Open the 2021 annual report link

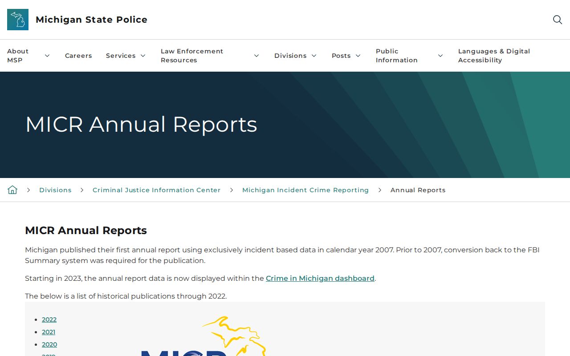coord(49,332)
